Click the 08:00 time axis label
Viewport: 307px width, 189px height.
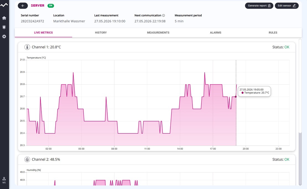[114, 149]
